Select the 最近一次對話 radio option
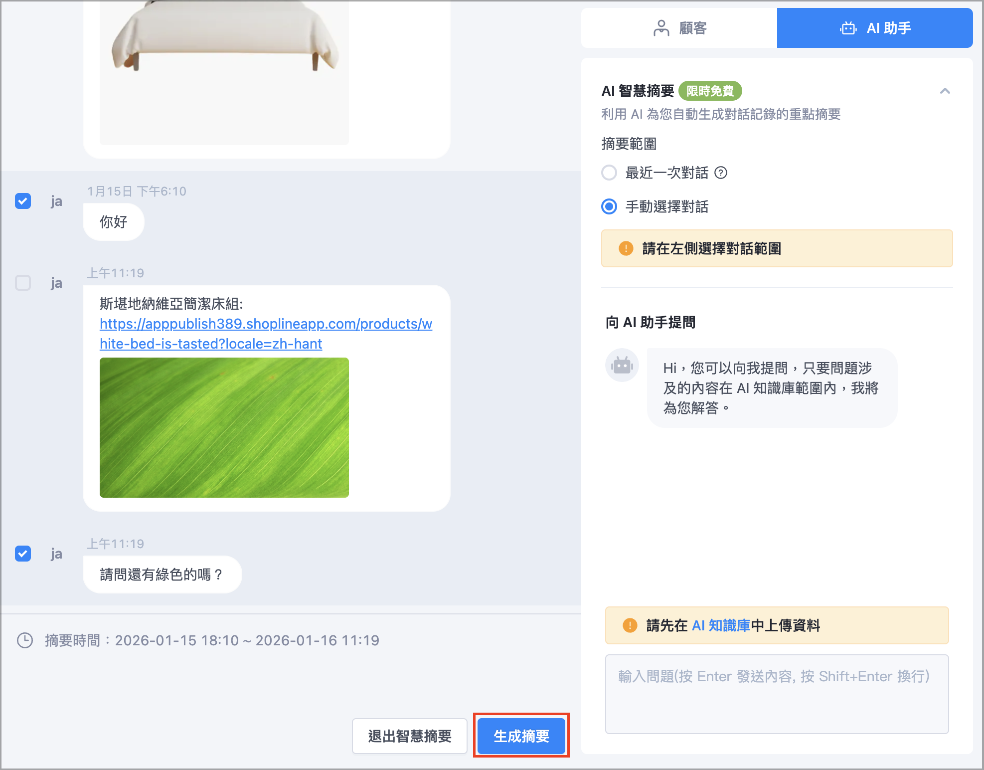 coord(609,173)
